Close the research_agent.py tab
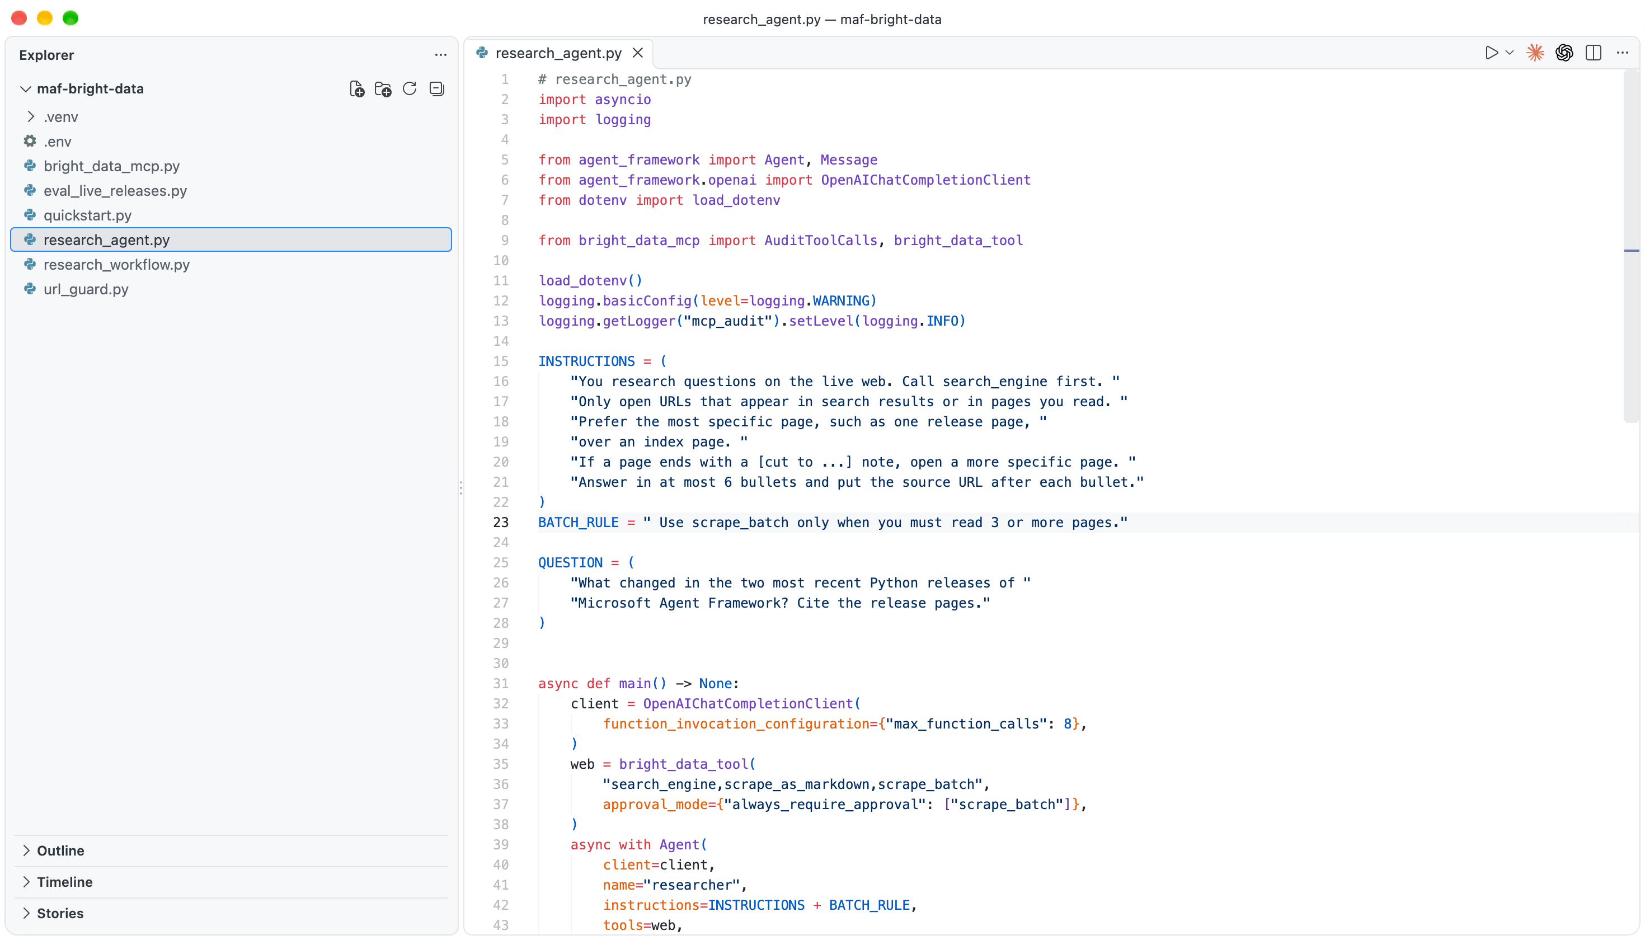Image resolution: width=1645 pixels, height=940 pixels. (638, 53)
